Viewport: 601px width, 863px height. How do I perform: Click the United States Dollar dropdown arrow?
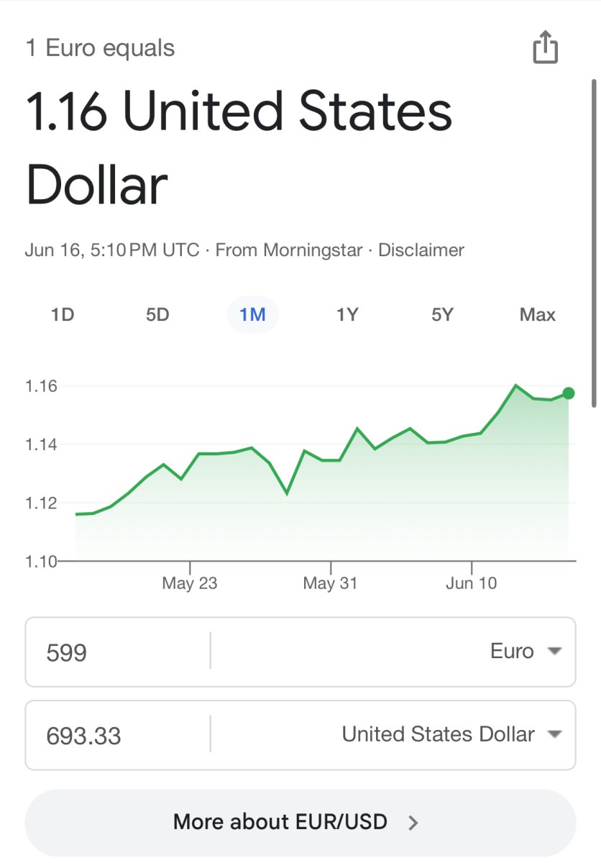pyautogui.click(x=554, y=734)
